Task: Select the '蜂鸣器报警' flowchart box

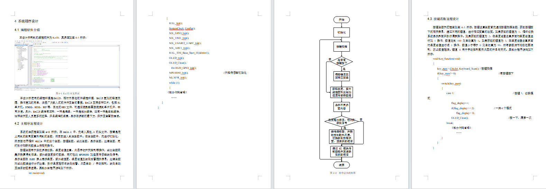Action: pyautogui.click(x=342, y=136)
